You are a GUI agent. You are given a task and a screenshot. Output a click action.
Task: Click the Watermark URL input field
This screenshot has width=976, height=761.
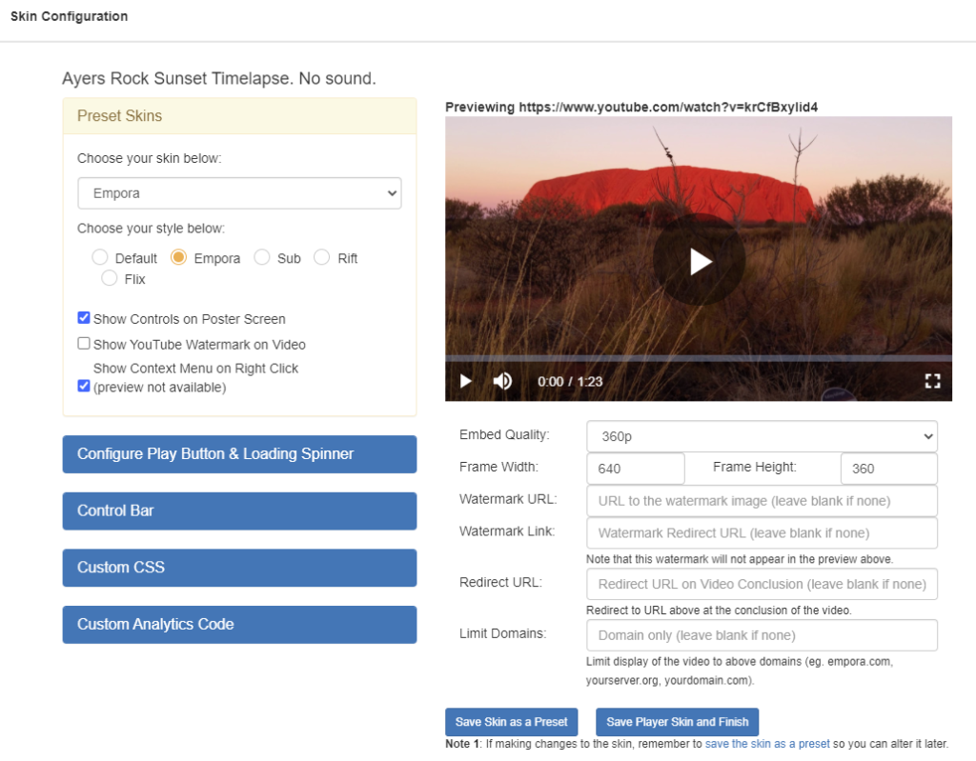point(762,501)
